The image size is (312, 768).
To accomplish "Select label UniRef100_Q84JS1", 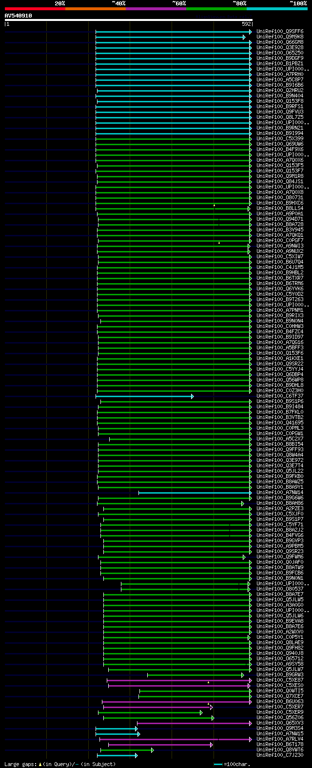I will pyautogui.click(x=279, y=182).
